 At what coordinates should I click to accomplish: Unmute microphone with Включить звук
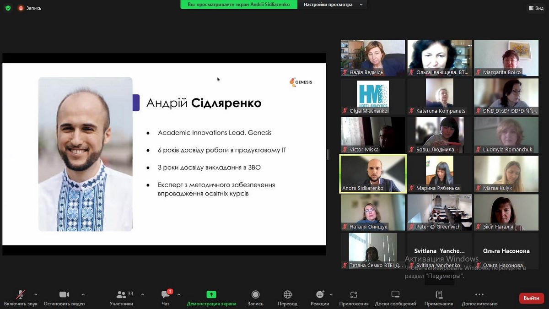(x=21, y=295)
